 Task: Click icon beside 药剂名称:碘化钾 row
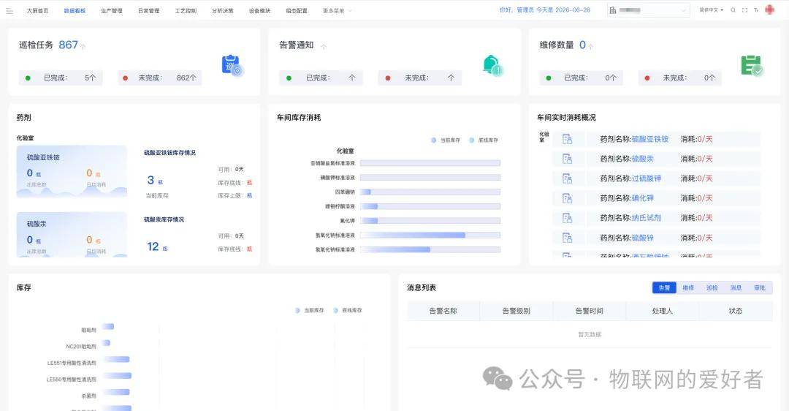click(567, 198)
